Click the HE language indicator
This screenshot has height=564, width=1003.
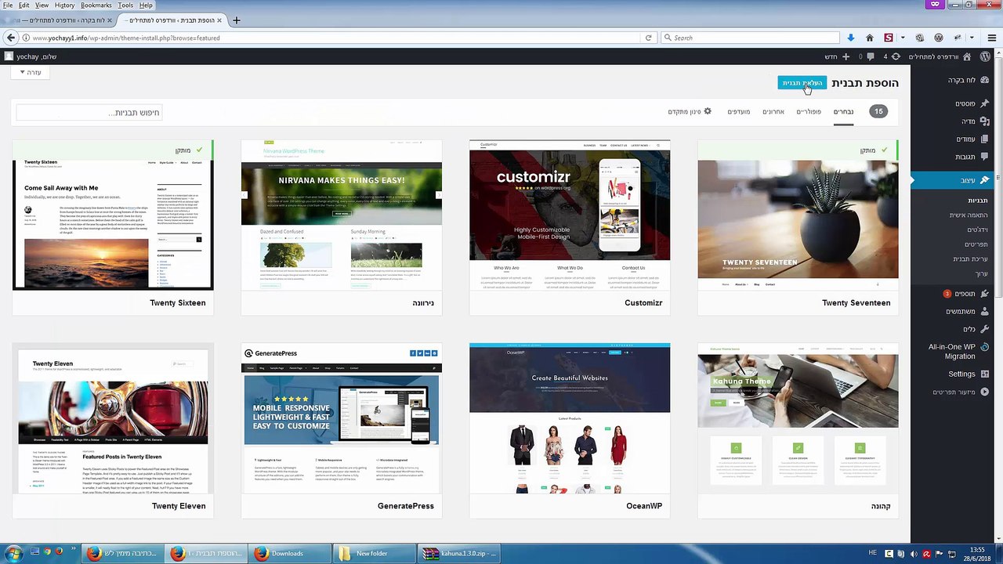pyautogui.click(x=873, y=553)
